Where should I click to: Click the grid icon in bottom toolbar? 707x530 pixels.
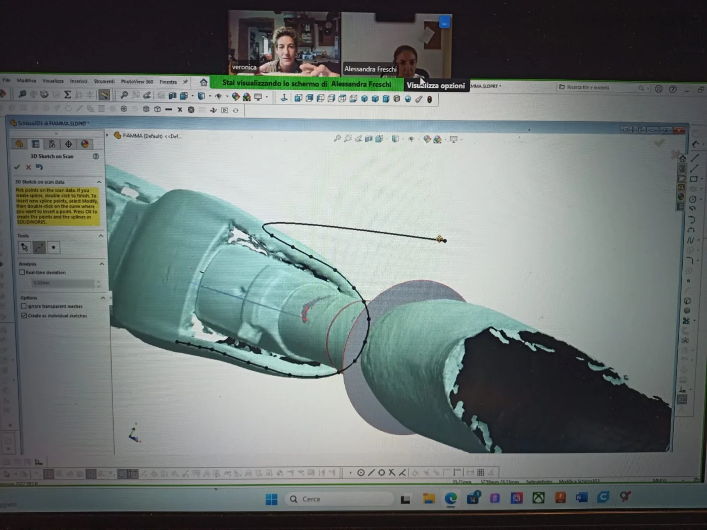coord(480,472)
